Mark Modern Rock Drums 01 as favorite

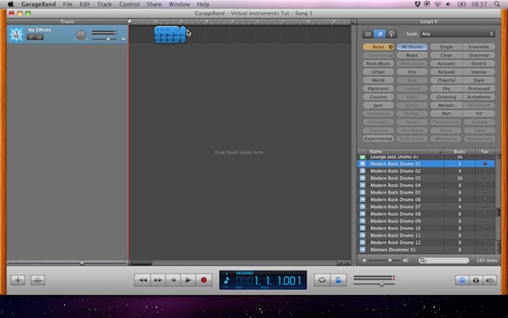tap(485, 164)
